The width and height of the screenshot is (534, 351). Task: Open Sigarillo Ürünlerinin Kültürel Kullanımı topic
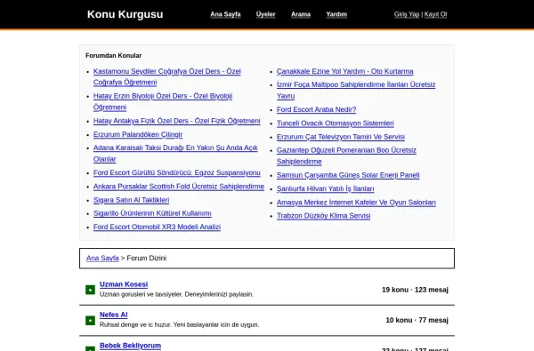152,213
